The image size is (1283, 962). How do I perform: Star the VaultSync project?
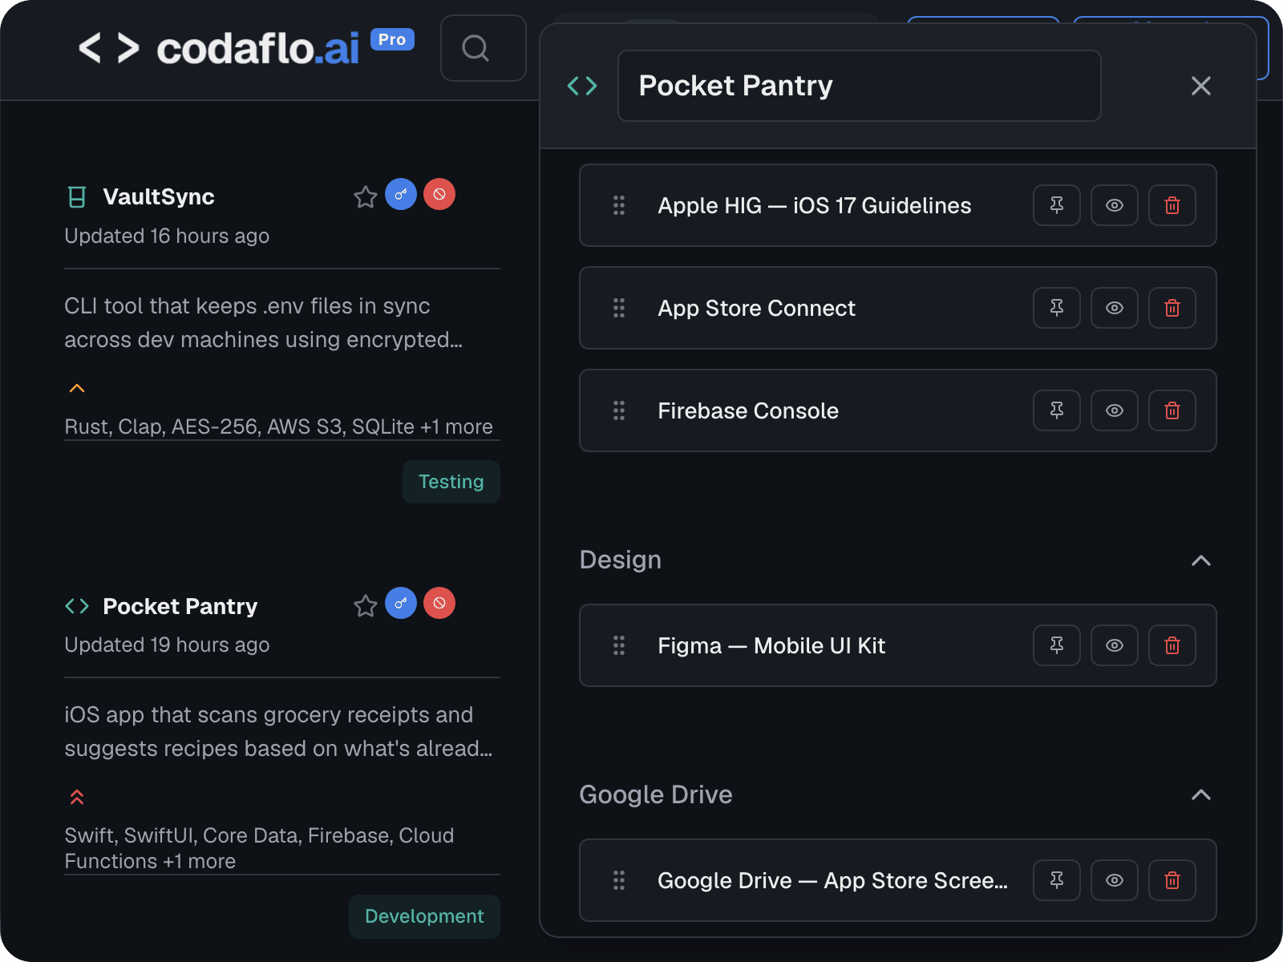[x=365, y=196]
